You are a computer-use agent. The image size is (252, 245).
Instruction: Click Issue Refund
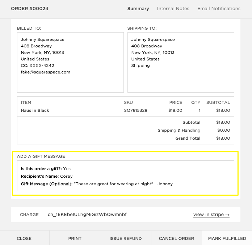click(125, 238)
